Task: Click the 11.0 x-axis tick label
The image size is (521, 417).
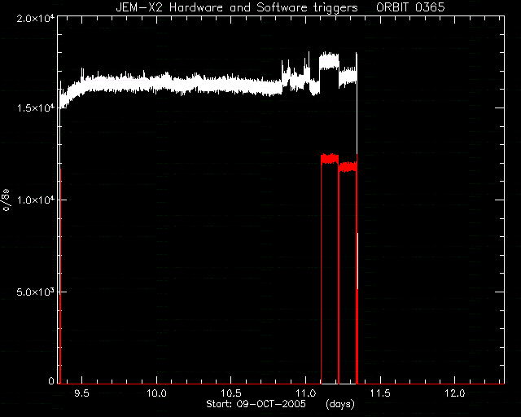Action: click(306, 393)
